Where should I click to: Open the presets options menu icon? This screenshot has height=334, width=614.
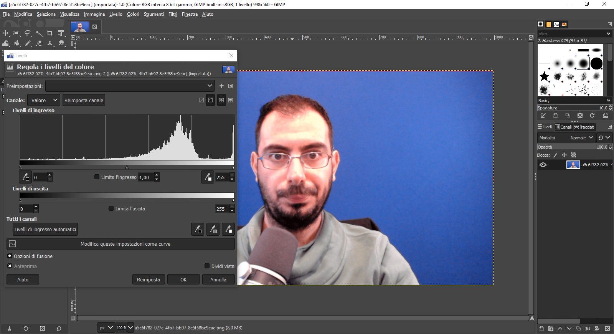[231, 86]
